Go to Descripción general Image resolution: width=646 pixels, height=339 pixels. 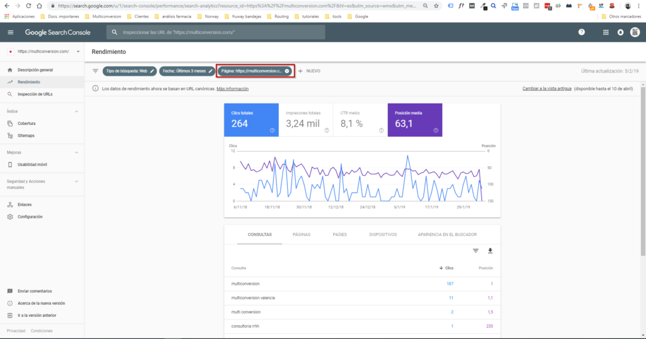point(42,70)
